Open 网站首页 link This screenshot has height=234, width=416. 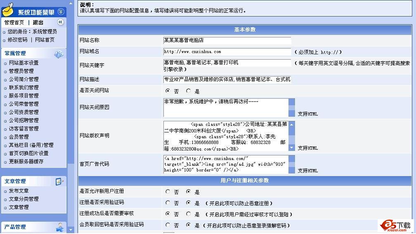(45, 39)
